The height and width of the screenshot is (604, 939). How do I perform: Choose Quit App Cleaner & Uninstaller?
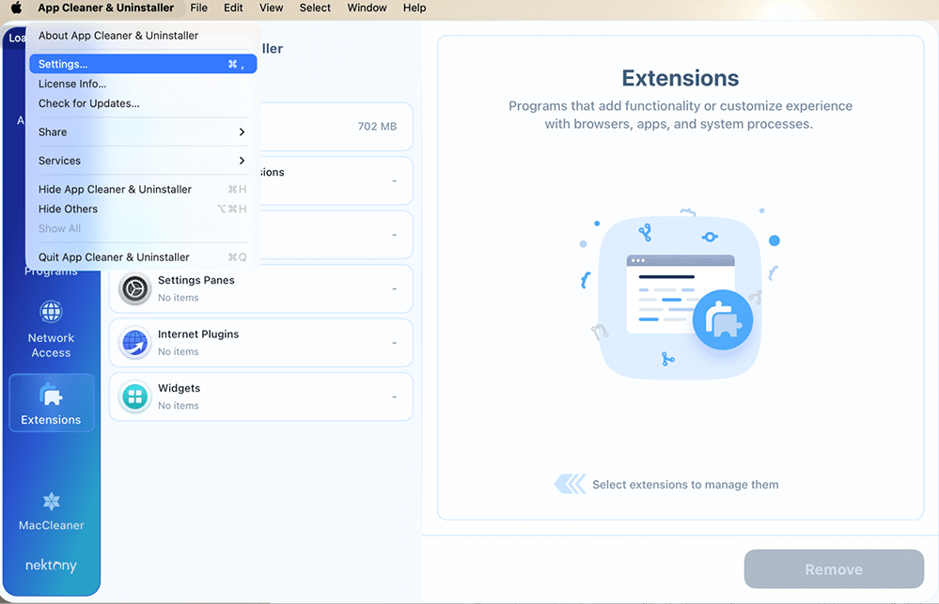(143, 256)
